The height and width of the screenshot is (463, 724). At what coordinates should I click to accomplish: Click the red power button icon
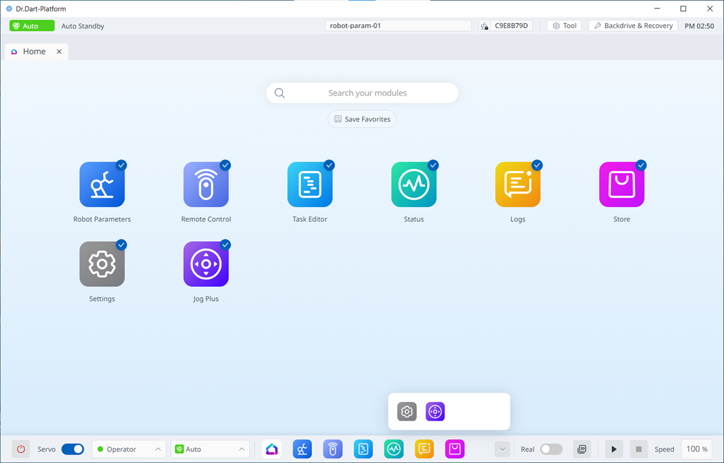21,449
